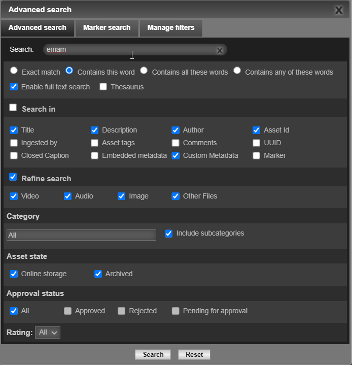Clear the search field text
The image size is (352, 365).
[220, 51]
